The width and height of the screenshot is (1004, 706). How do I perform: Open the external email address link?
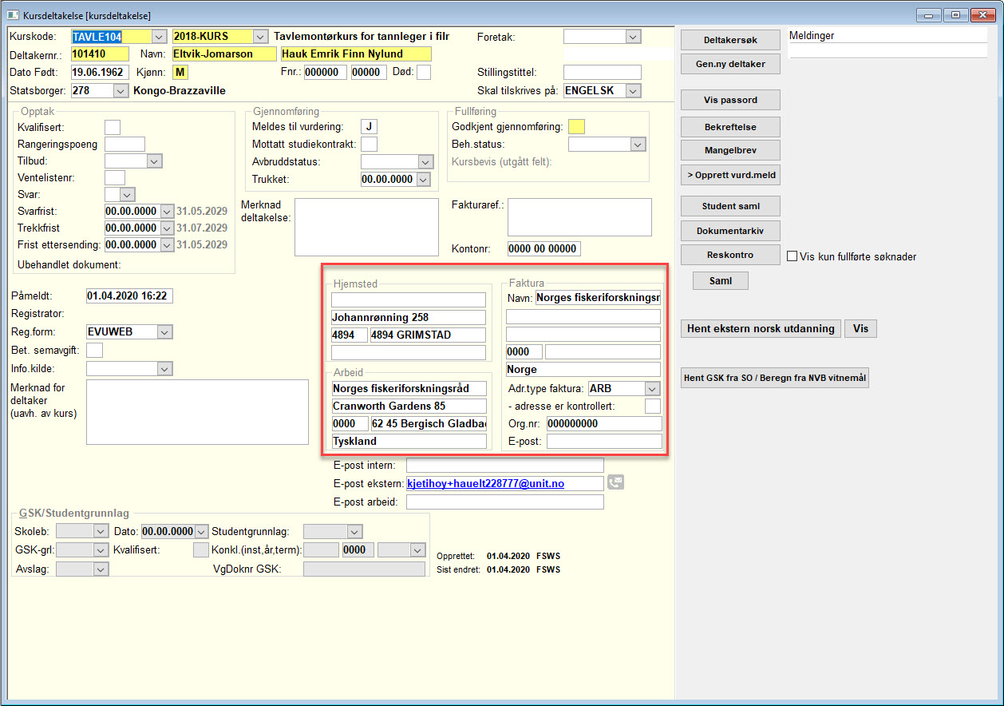click(485, 483)
